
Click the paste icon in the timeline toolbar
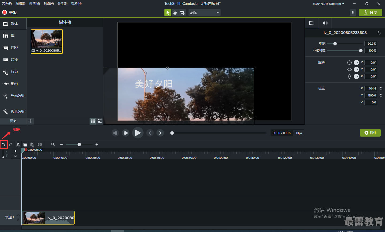(32, 145)
